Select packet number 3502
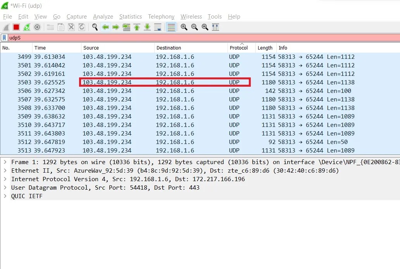This screenshot has width=400, height=269. tap(200, 74)
